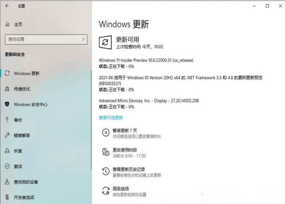The height and width of the screenshot is (204, 285).
Task: Click the pause icon for 暂停更新 7 天
Action: coord(106,133)
